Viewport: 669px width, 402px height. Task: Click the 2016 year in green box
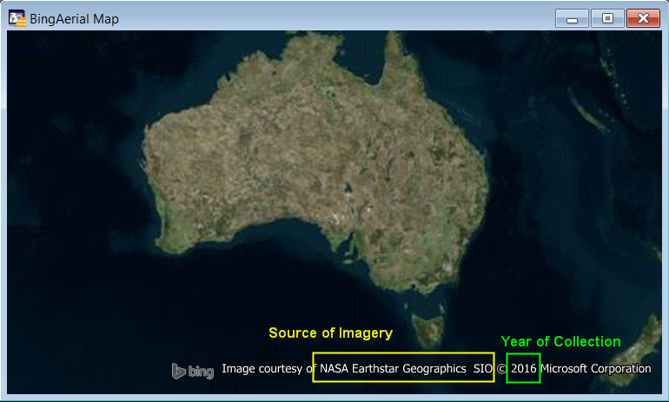coord(524,368)
